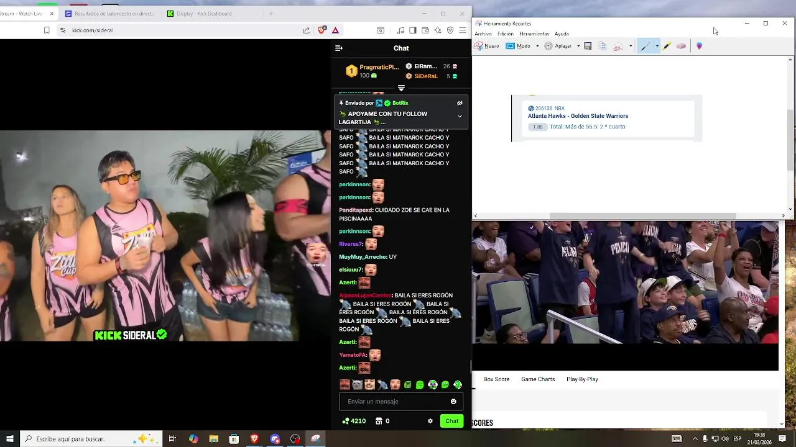Click the save snip floppy disk icon
Screen dimensions: 796x447
(x=588, y=46)
